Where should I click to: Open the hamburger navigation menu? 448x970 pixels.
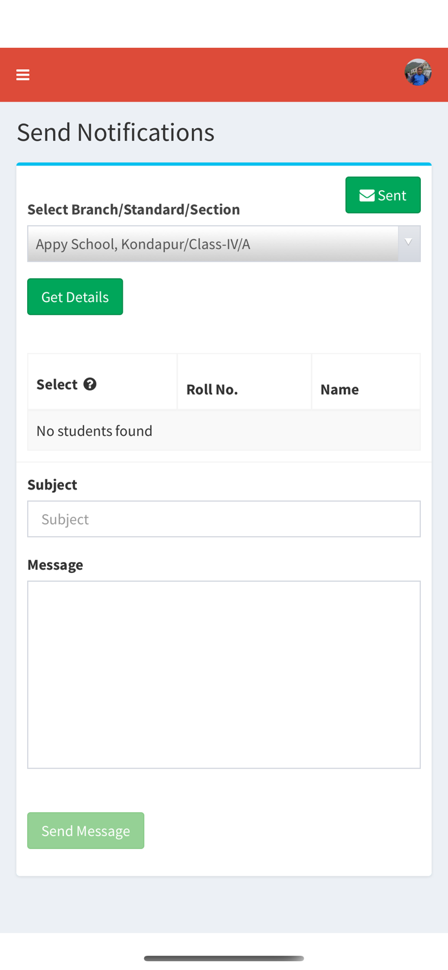pyautogui.click(x=23, y=75)
